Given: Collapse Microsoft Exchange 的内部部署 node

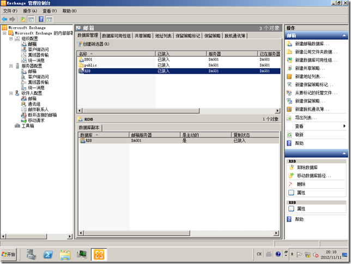Looking at the screenshot, I should pyautogui.click(x=4, y=33).
